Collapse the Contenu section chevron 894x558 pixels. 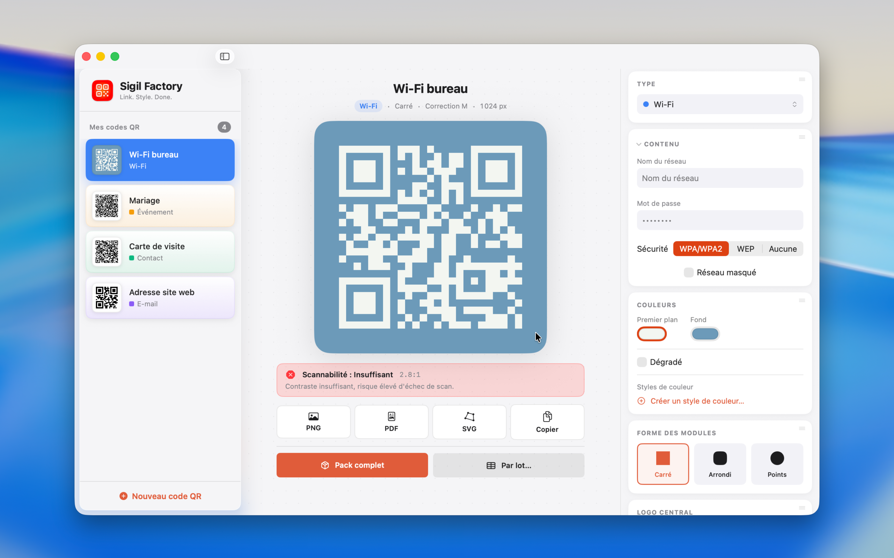(x=639, y=144)
